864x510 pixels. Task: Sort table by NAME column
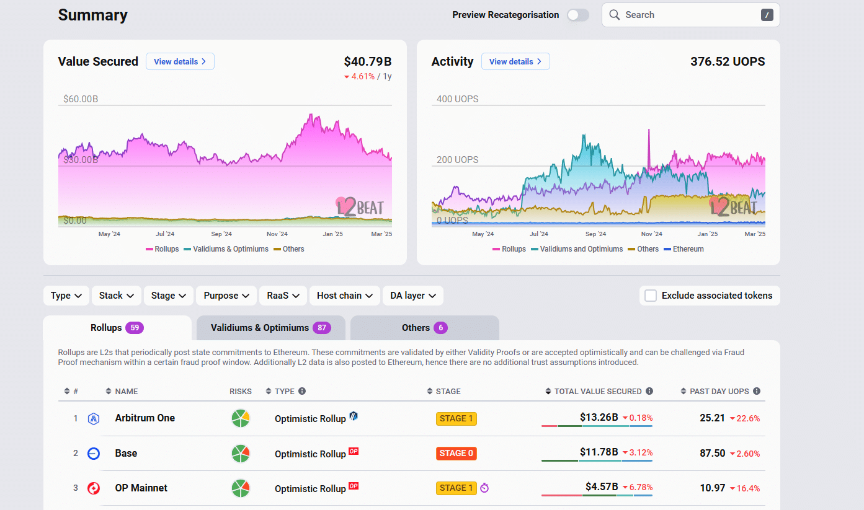point(122,391)
